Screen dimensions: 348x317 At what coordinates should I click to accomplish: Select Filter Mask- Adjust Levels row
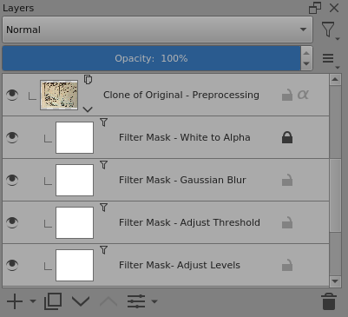click(166, 265)
